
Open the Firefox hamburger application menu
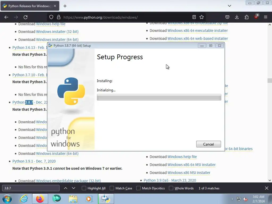(266, 17)
